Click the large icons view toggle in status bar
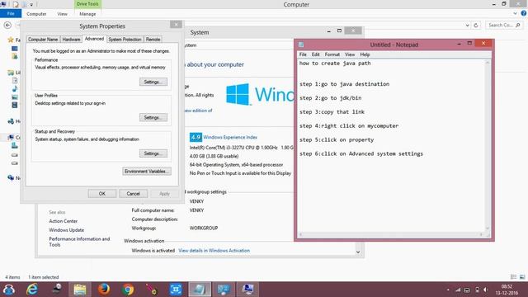 pos(522,277)
